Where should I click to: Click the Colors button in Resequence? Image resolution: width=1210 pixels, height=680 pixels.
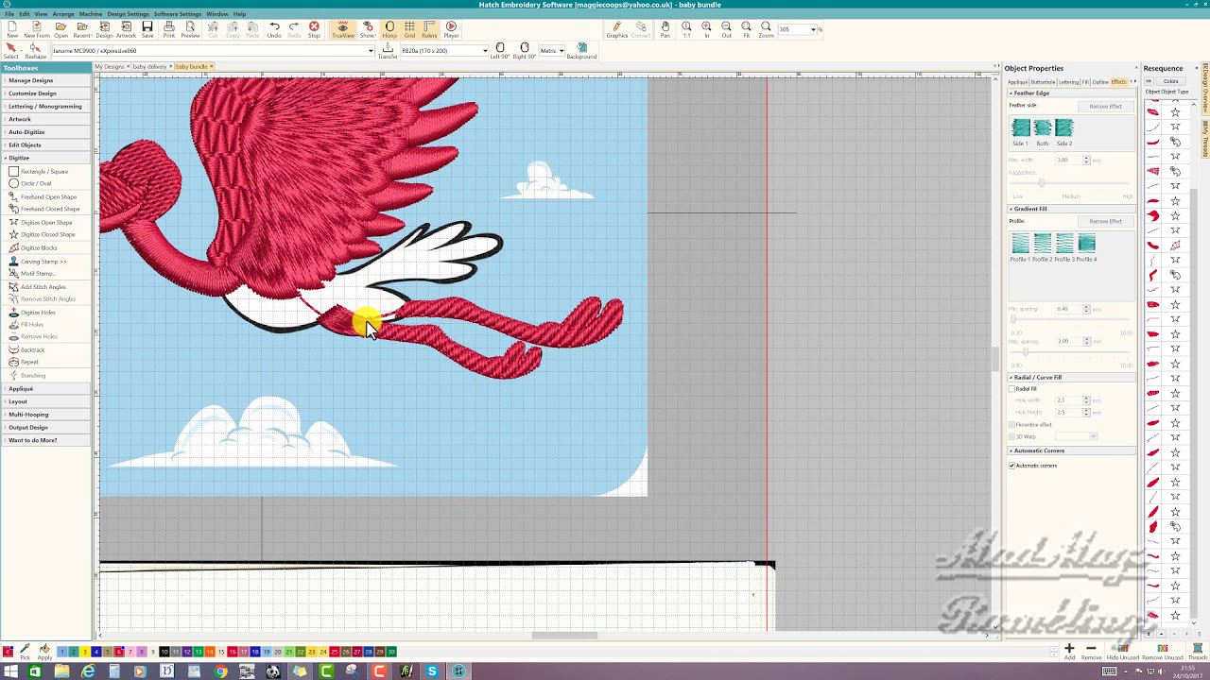[1170, 81]
